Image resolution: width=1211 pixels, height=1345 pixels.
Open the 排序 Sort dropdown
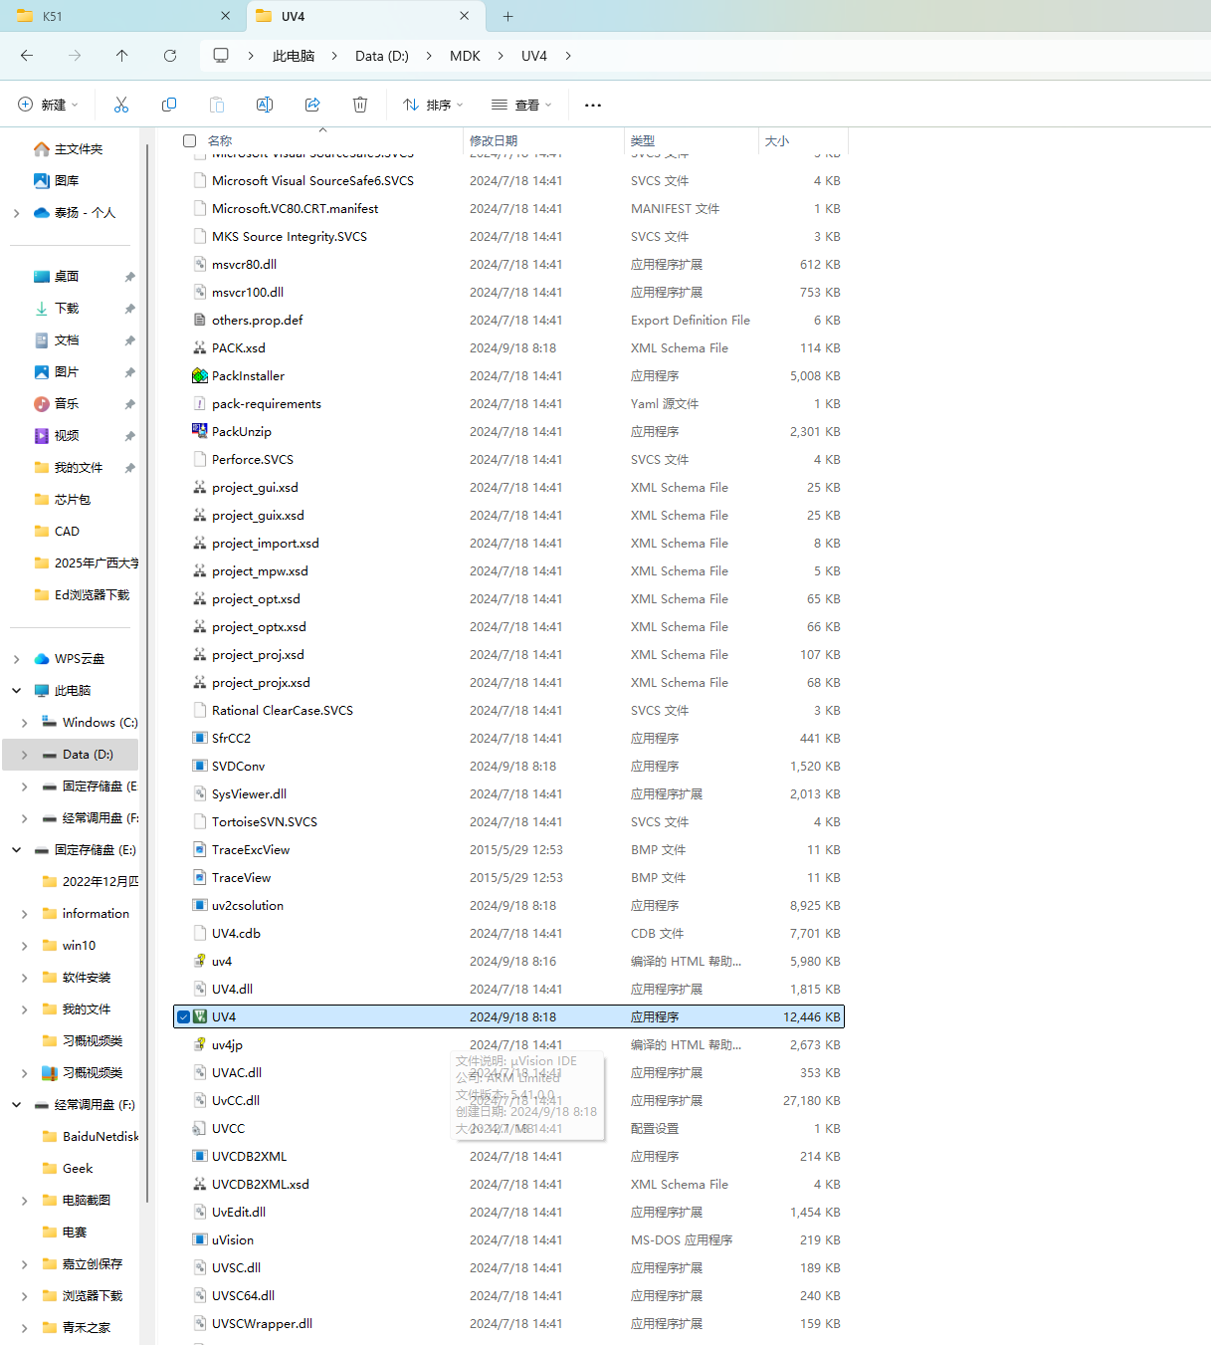coord(433,105)
